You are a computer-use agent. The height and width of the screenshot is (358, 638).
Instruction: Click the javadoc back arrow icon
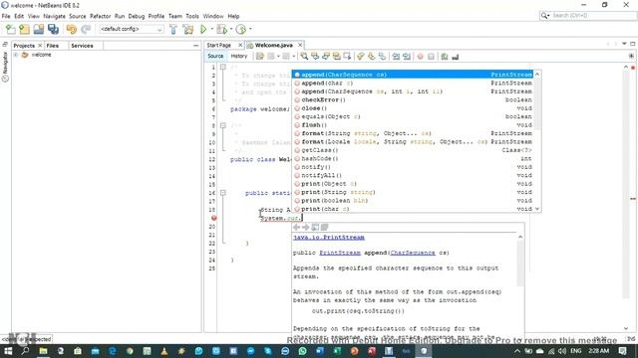tap(297, 227)
